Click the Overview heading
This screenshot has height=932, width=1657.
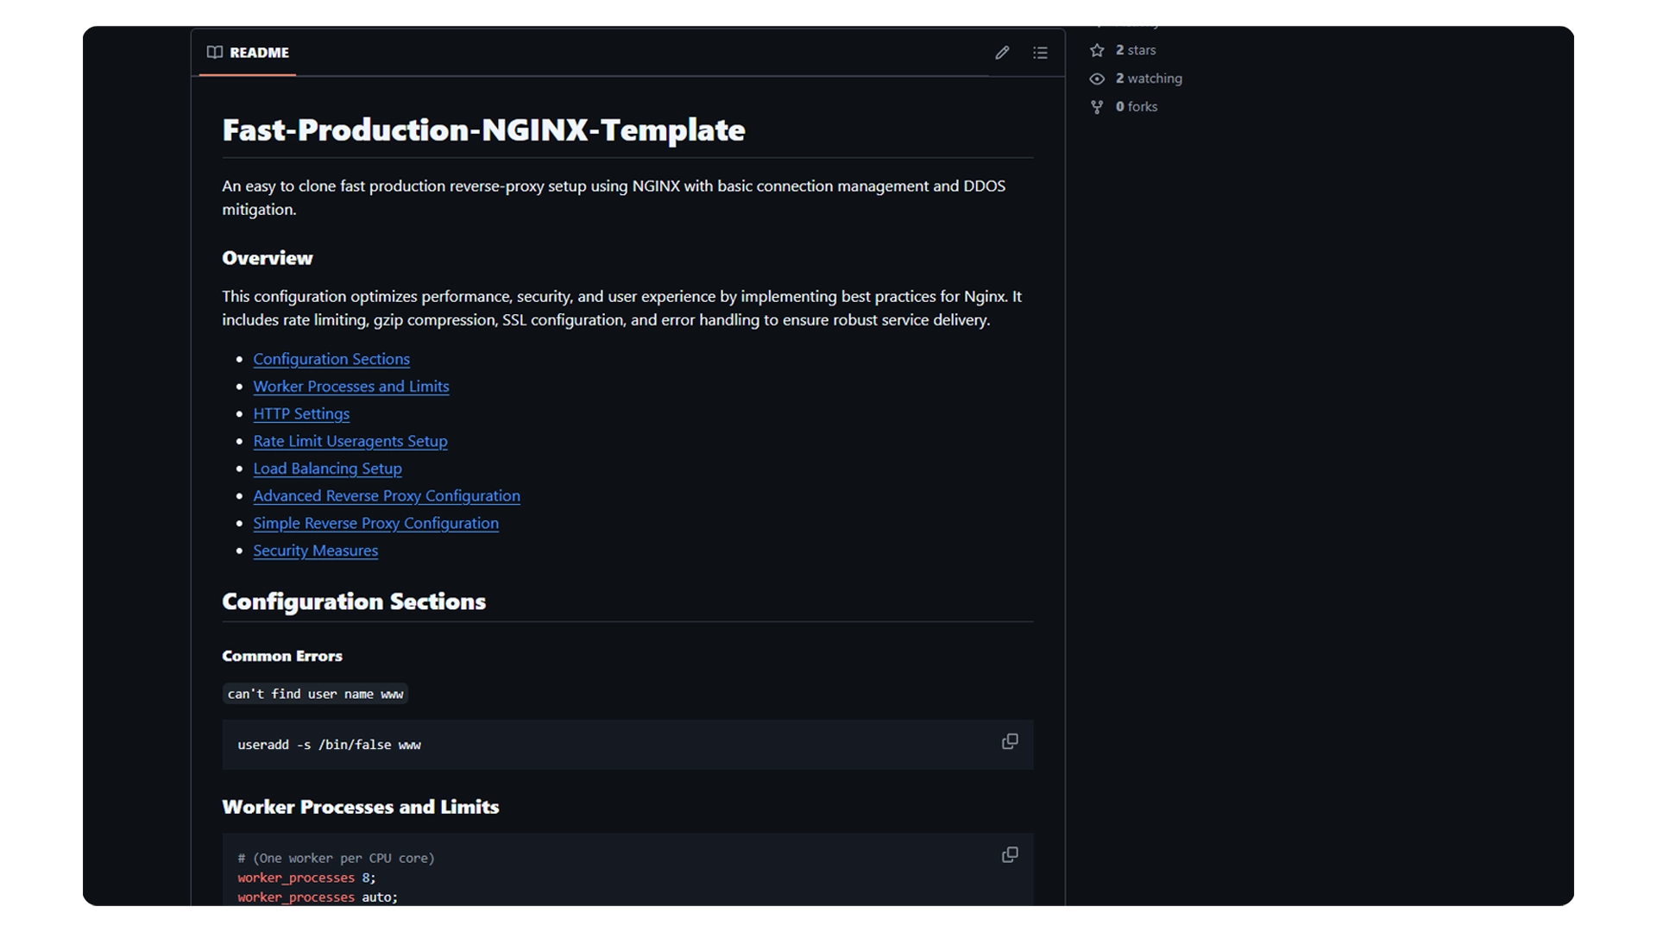coord(268,258)
